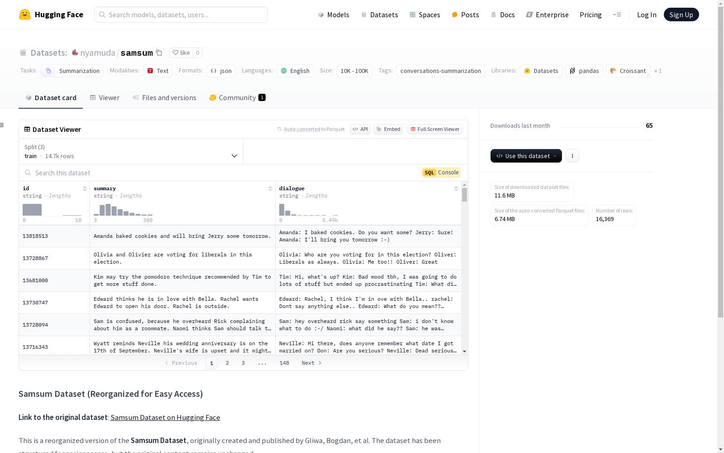Open the Samsum Dataset on Hugging Face link
This screenshot has width=724, height=453.
(x=165, y=417)
